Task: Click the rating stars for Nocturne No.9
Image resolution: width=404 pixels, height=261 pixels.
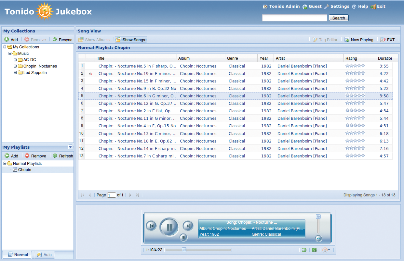Action: click(355, 88)
